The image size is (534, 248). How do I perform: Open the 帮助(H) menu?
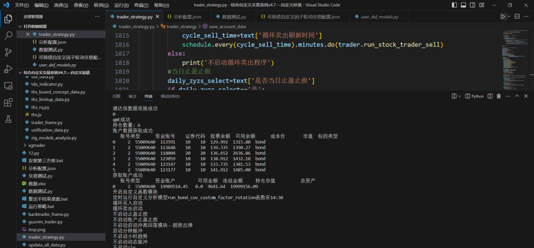[161, 5]
